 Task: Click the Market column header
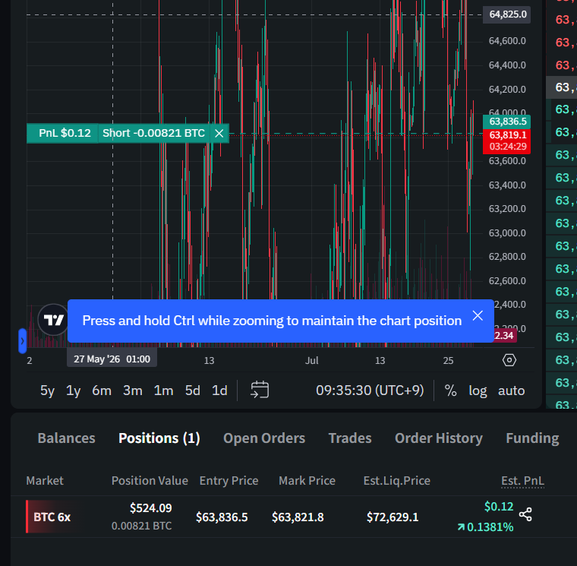coord(45,481)
